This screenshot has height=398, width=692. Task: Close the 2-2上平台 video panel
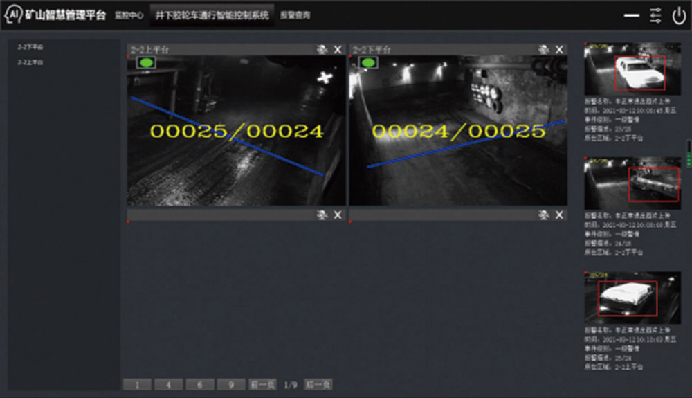tap(338, 49)
